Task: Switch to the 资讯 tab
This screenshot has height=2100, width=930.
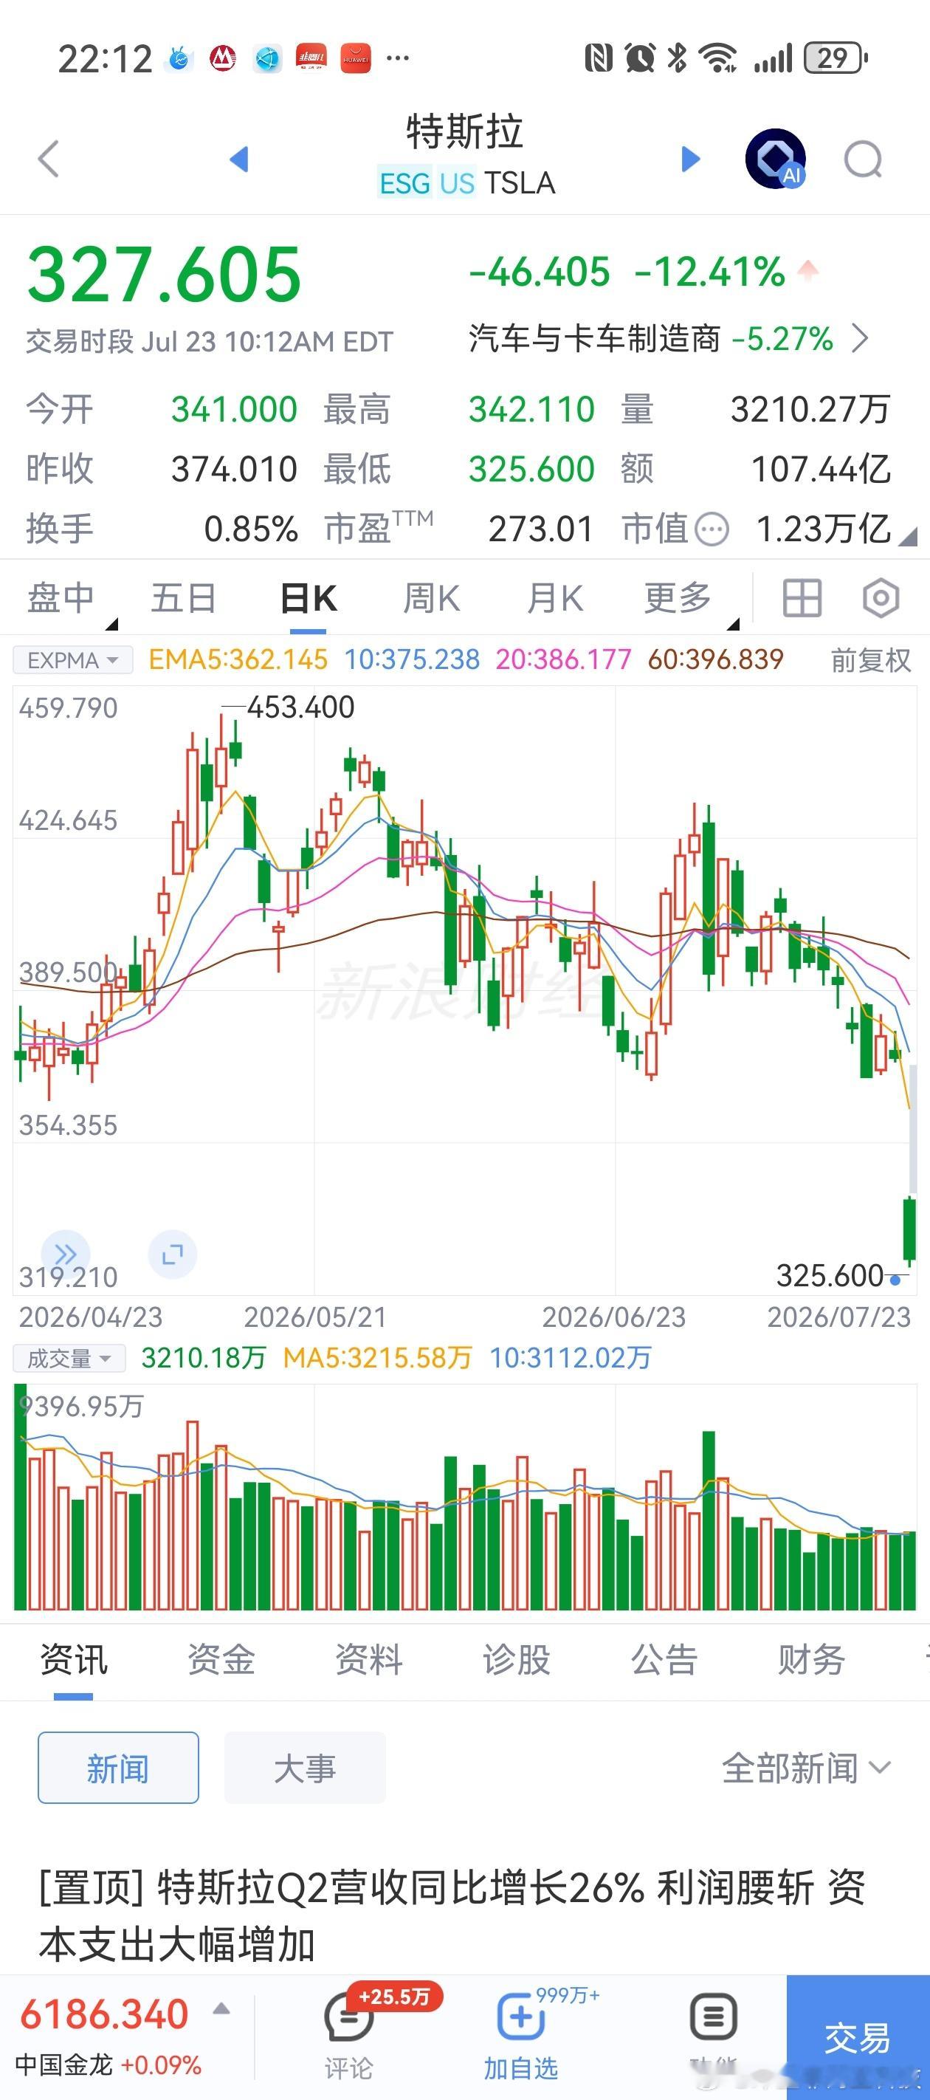Action: click(x=73, y=1660)
